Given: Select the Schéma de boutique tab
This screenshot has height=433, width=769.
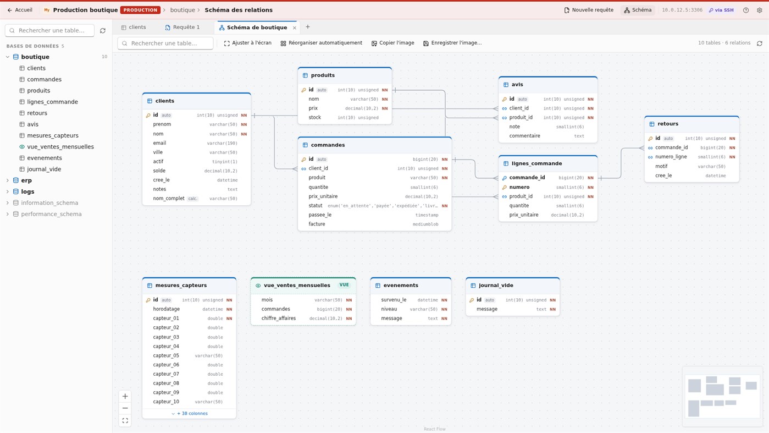Looking at the screenshot, I should click(x=257, y=28).
